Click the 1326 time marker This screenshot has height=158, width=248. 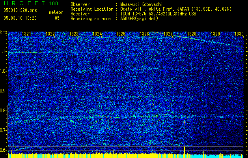coord(145,34)
